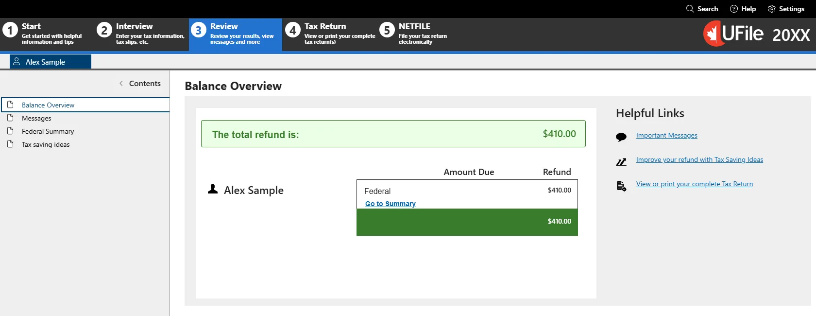Viewport: 816px width, 316px height.
Task: Click the page icon beside Federal Summary
Action: [10, 131]
